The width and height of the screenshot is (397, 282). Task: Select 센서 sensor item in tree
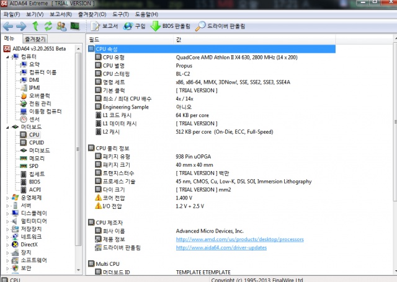pos(35,118)
